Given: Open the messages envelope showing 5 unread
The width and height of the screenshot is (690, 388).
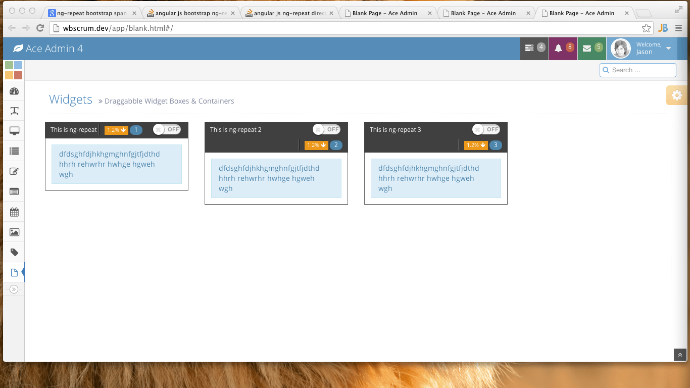Looking at the screenshot, I should coord(591,48).
